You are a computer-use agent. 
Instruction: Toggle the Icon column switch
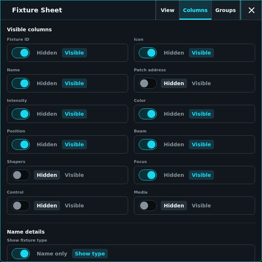point(148,53)
